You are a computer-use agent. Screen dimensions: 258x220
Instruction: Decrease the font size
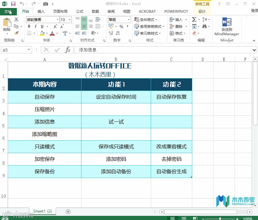pyautogui.click(x=62, y=26)
